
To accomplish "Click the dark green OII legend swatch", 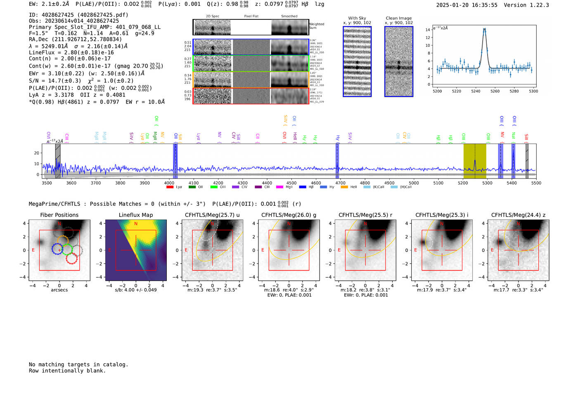I will click(192, 187).
